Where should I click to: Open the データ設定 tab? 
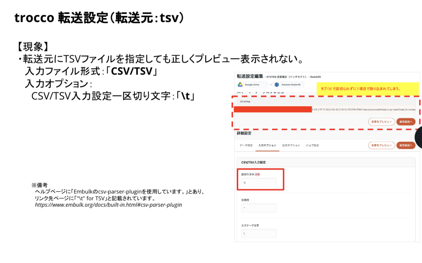[246, 145]
